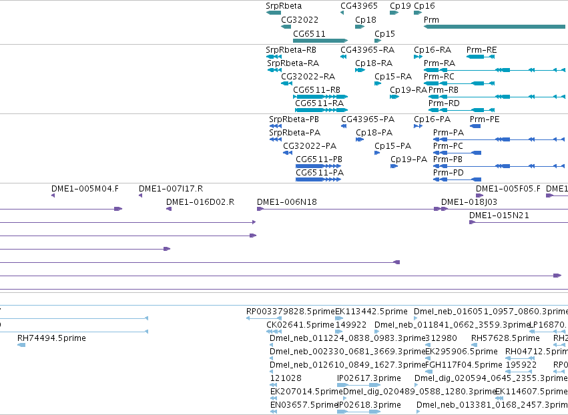Click the Cp18 gene label

click(x=366, y=20)
